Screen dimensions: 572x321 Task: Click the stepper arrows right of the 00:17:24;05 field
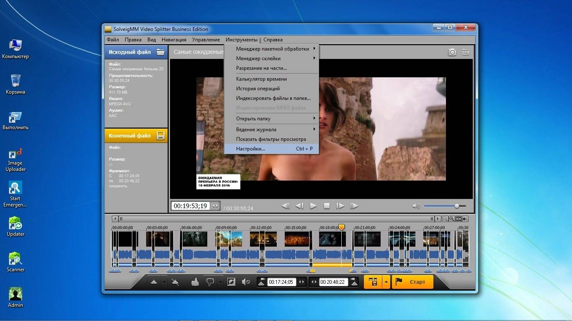point(301,282)
